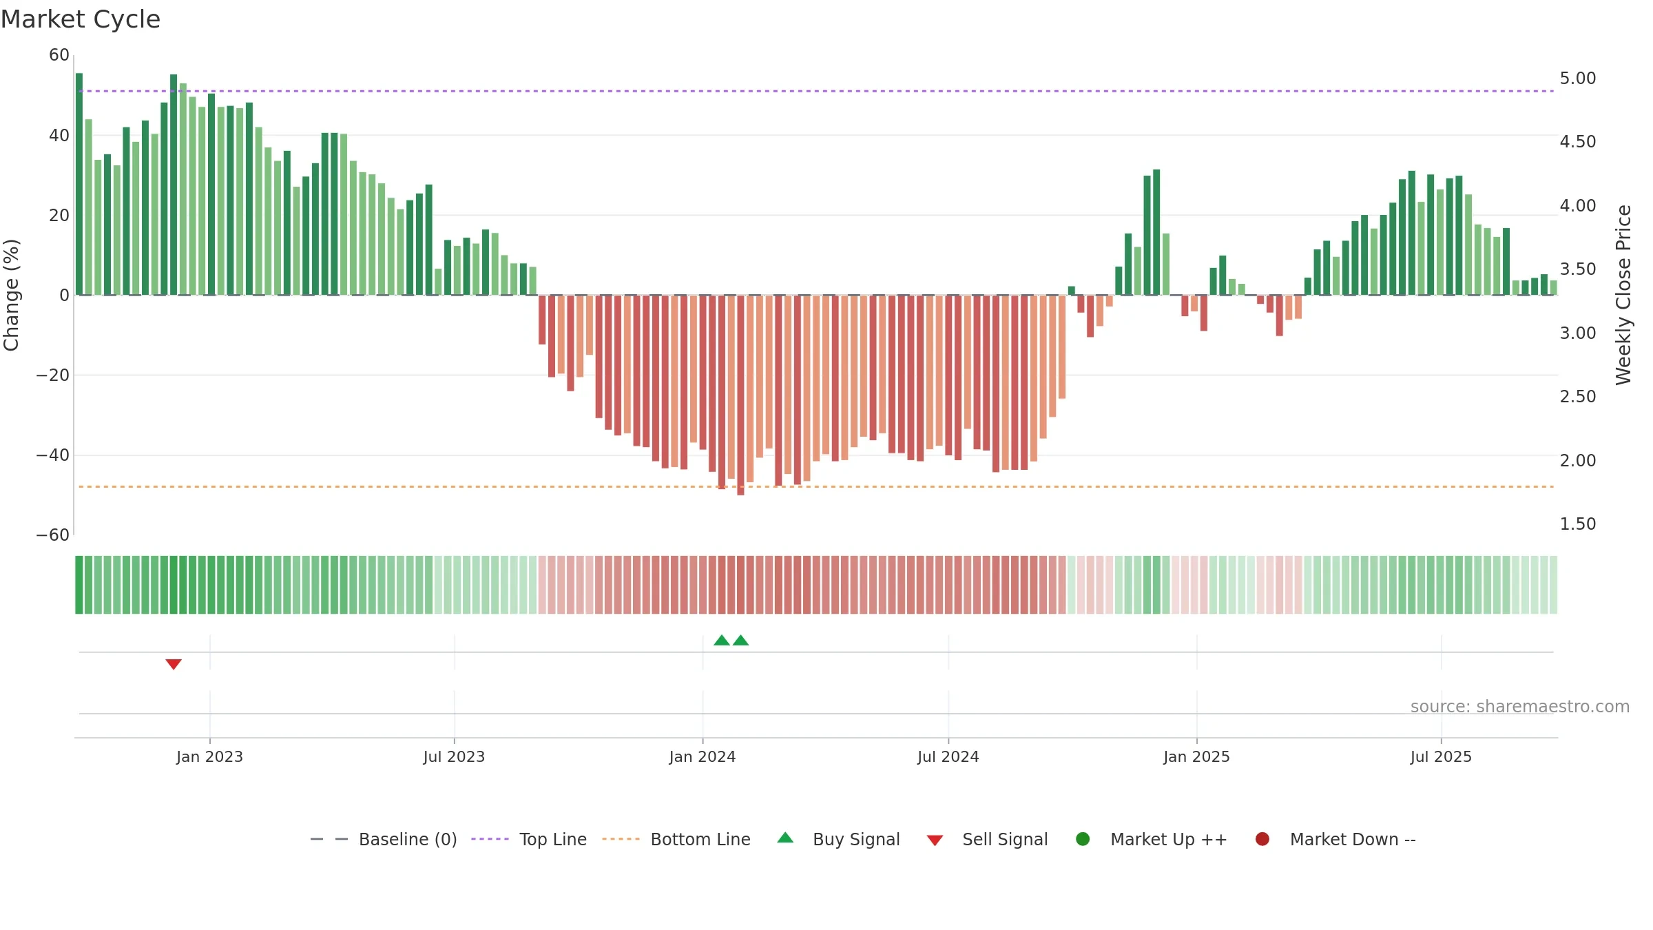Toggle the Market Up ++ legend entry
The image size is (1653, 930).
click(x=1152, y=839)
